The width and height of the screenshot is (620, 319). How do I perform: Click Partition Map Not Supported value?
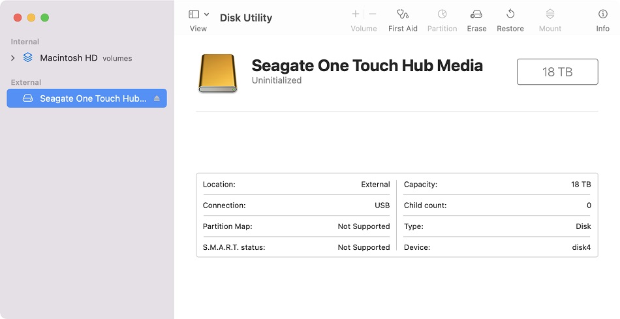(364, 226)
